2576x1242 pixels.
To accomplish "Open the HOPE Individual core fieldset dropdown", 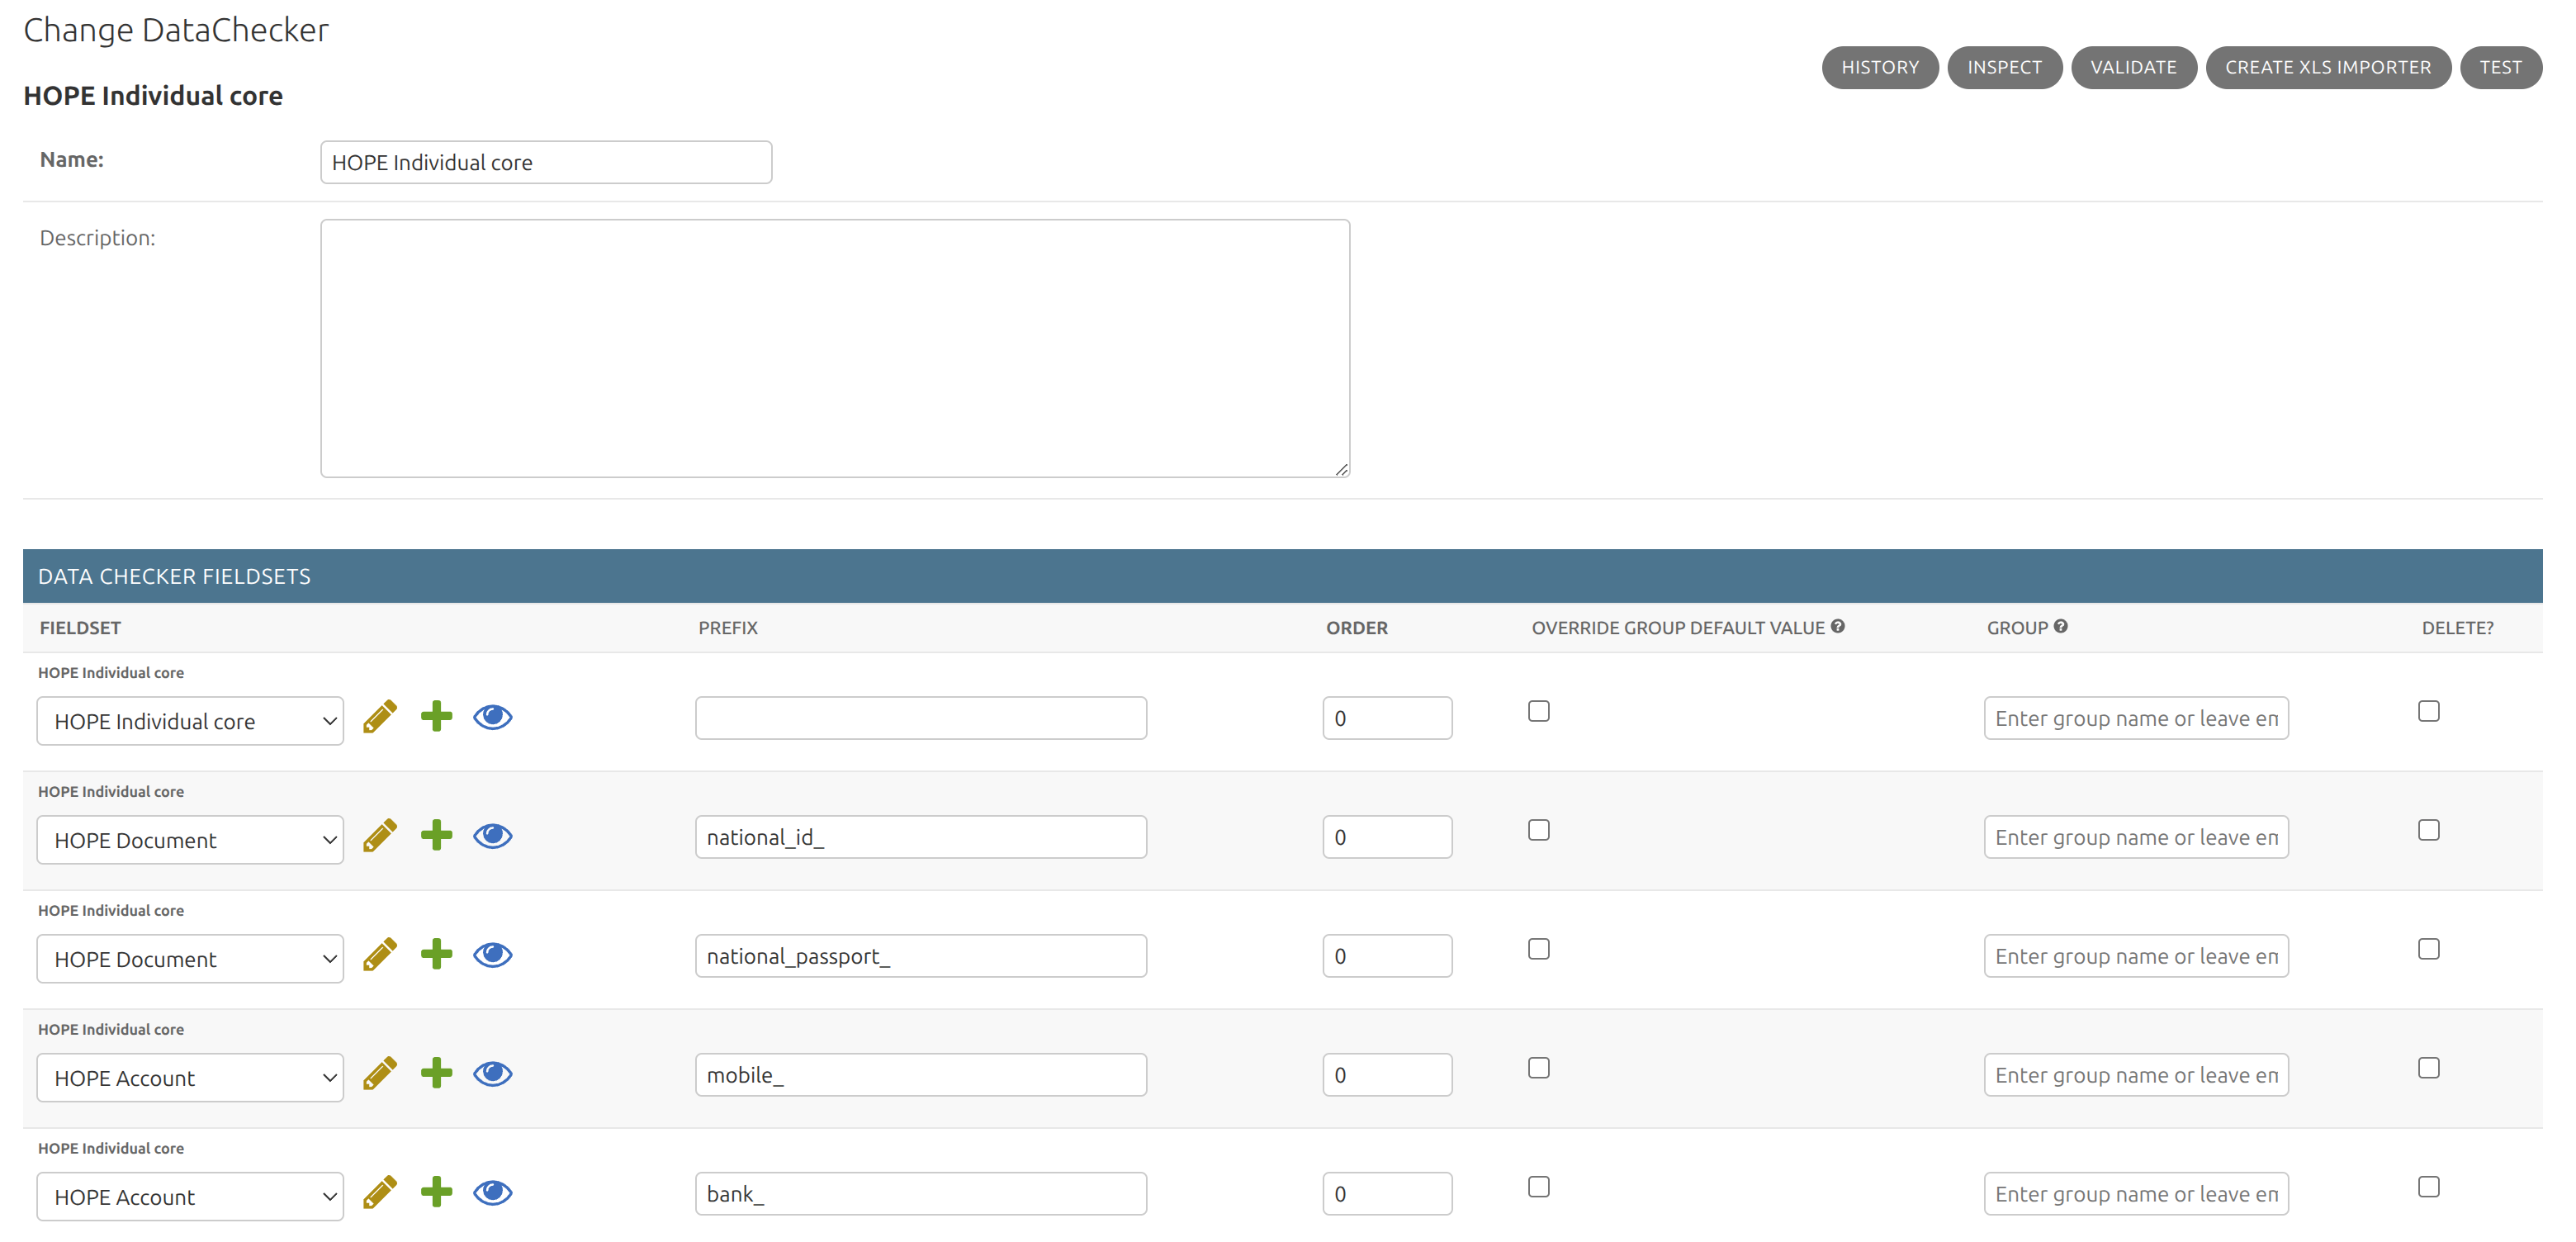I will click(190, 721).
